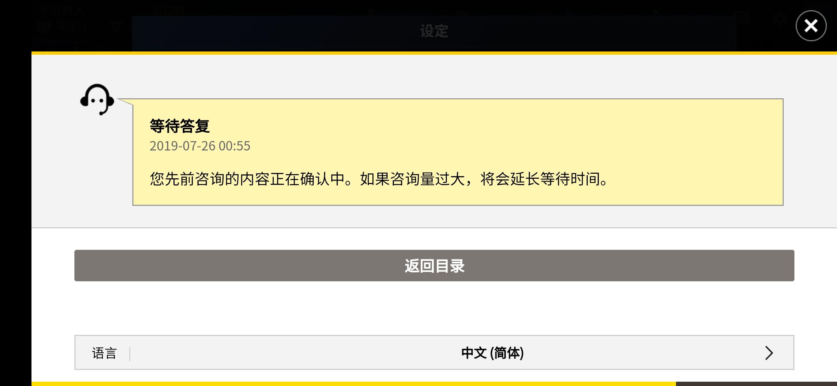837x386 pixels.
Task: Click the dimmed funnel filter icon
Action: point(116,26)
